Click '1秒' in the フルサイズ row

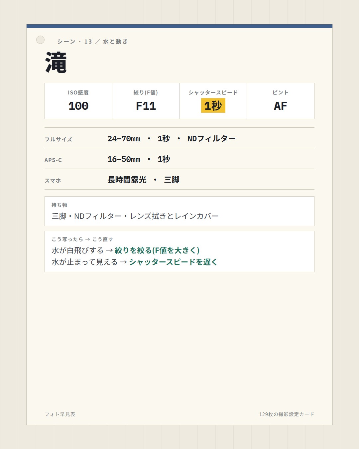pyautogui.click(x=164, y=139)
